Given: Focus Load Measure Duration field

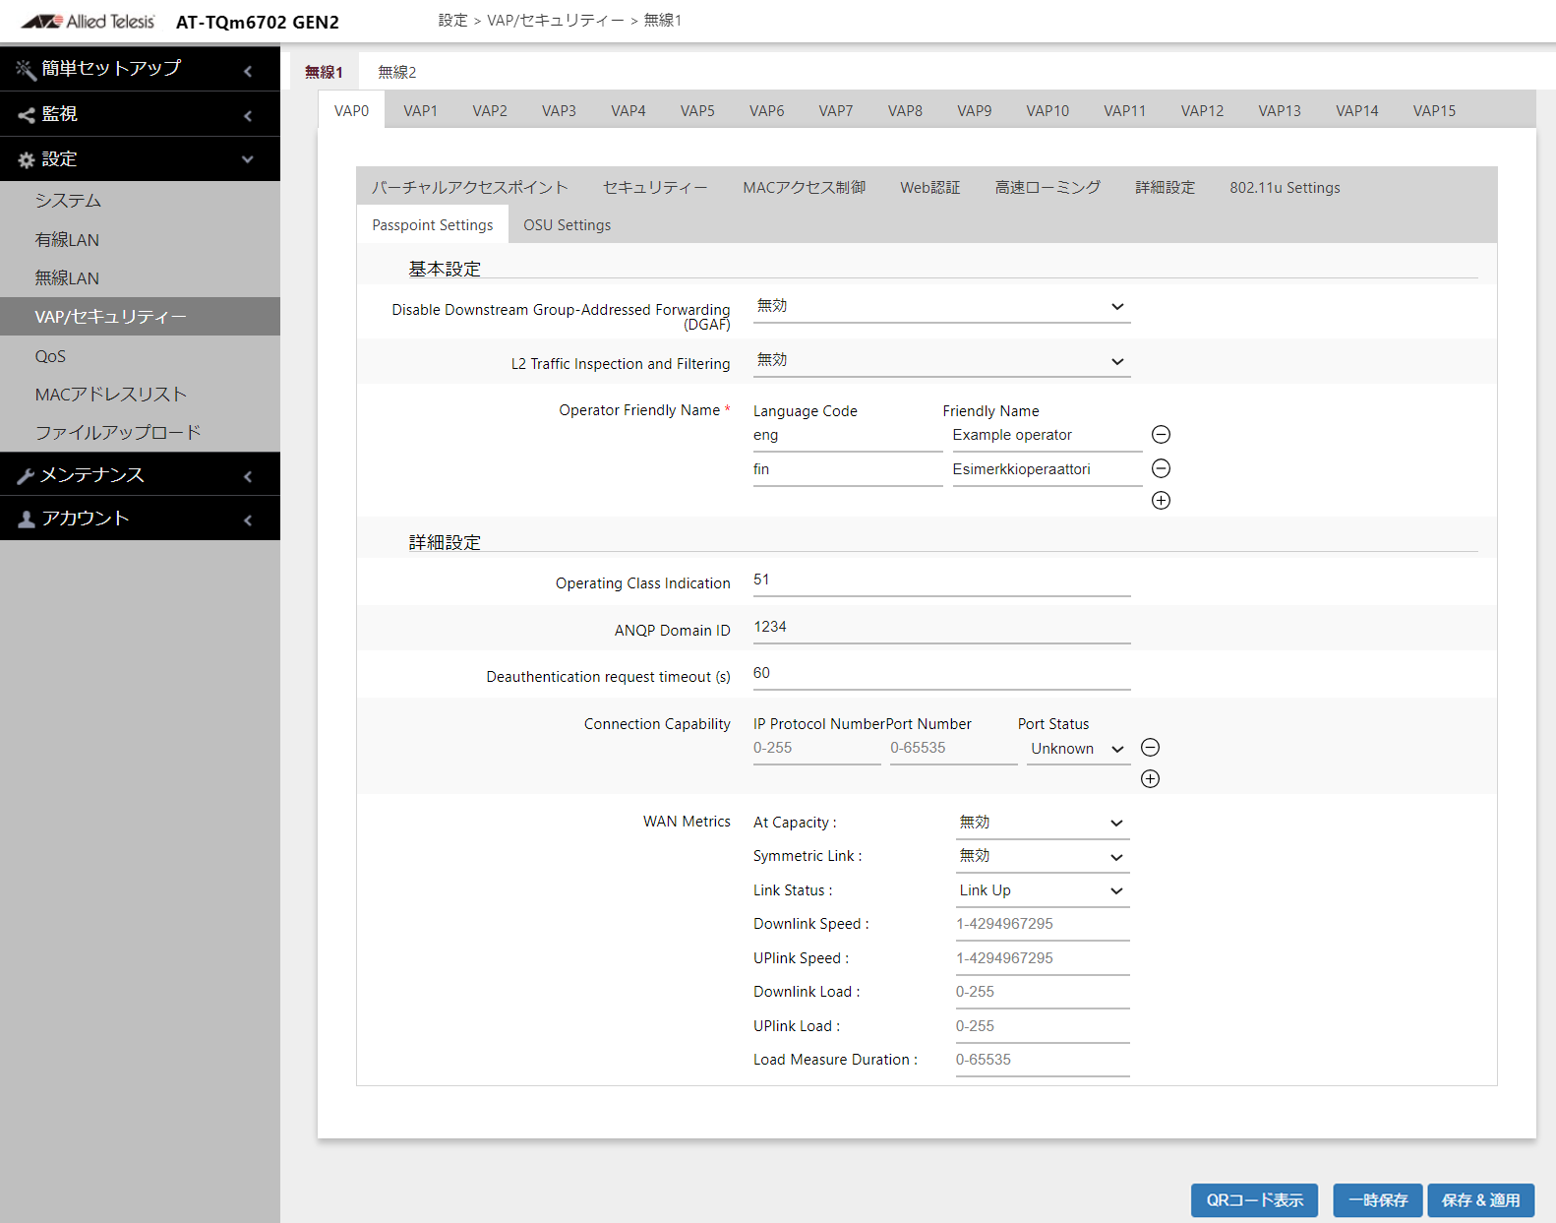Looking at the screenshot, I should coord(1043,1060).
